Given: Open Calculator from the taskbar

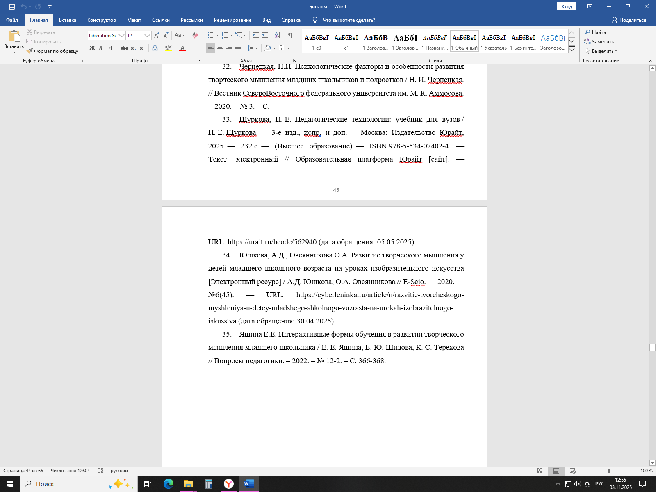Looking at the screenshot, I should 209,484.
